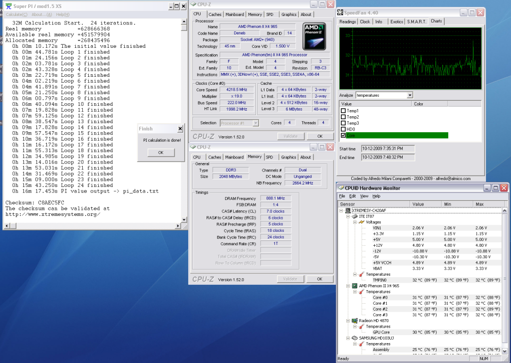Click the XTREMESY-C420AF computer icon

click(x=348, y=210)
